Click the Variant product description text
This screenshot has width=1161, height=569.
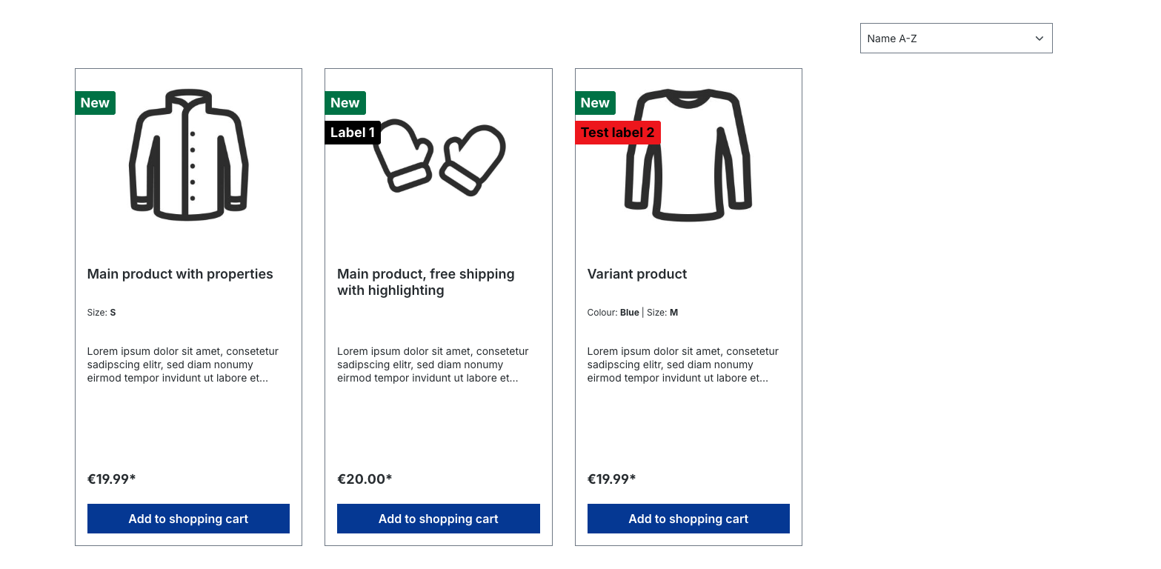click(x=682, y=365)
